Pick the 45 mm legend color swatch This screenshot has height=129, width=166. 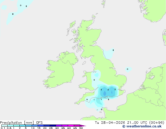[77, 126]
